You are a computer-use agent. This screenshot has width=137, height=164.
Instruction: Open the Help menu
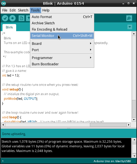tap(46, 10)
